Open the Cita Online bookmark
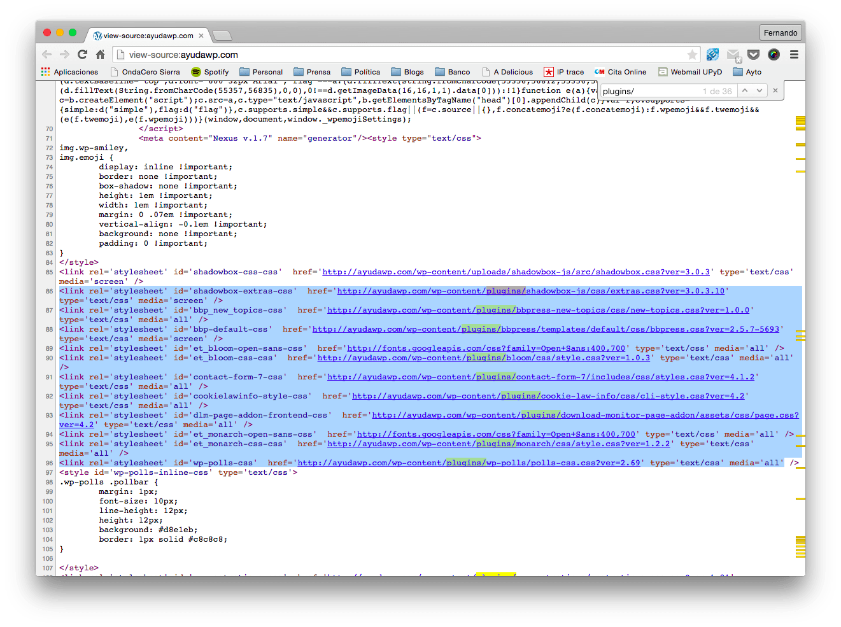The height and width of the screenshot is (627, 841). coord(620,72)
